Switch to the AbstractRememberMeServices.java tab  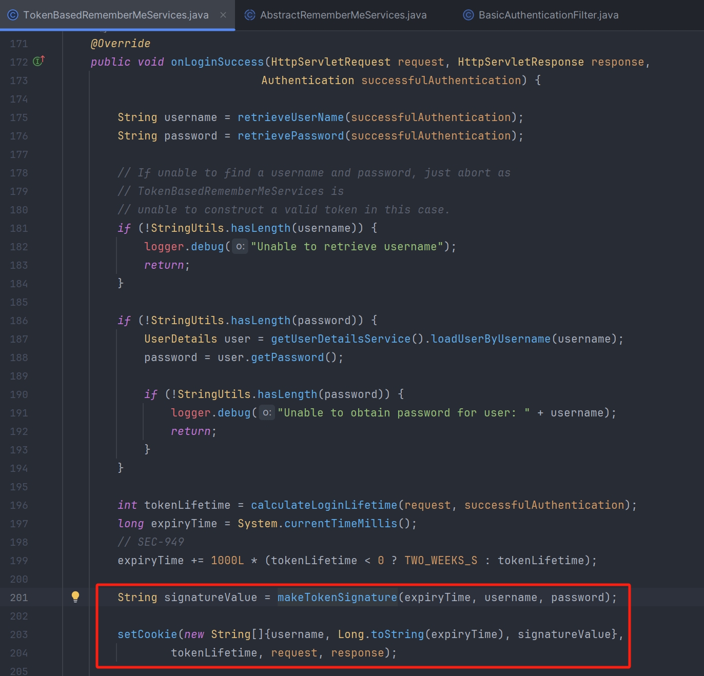[343, 15]
